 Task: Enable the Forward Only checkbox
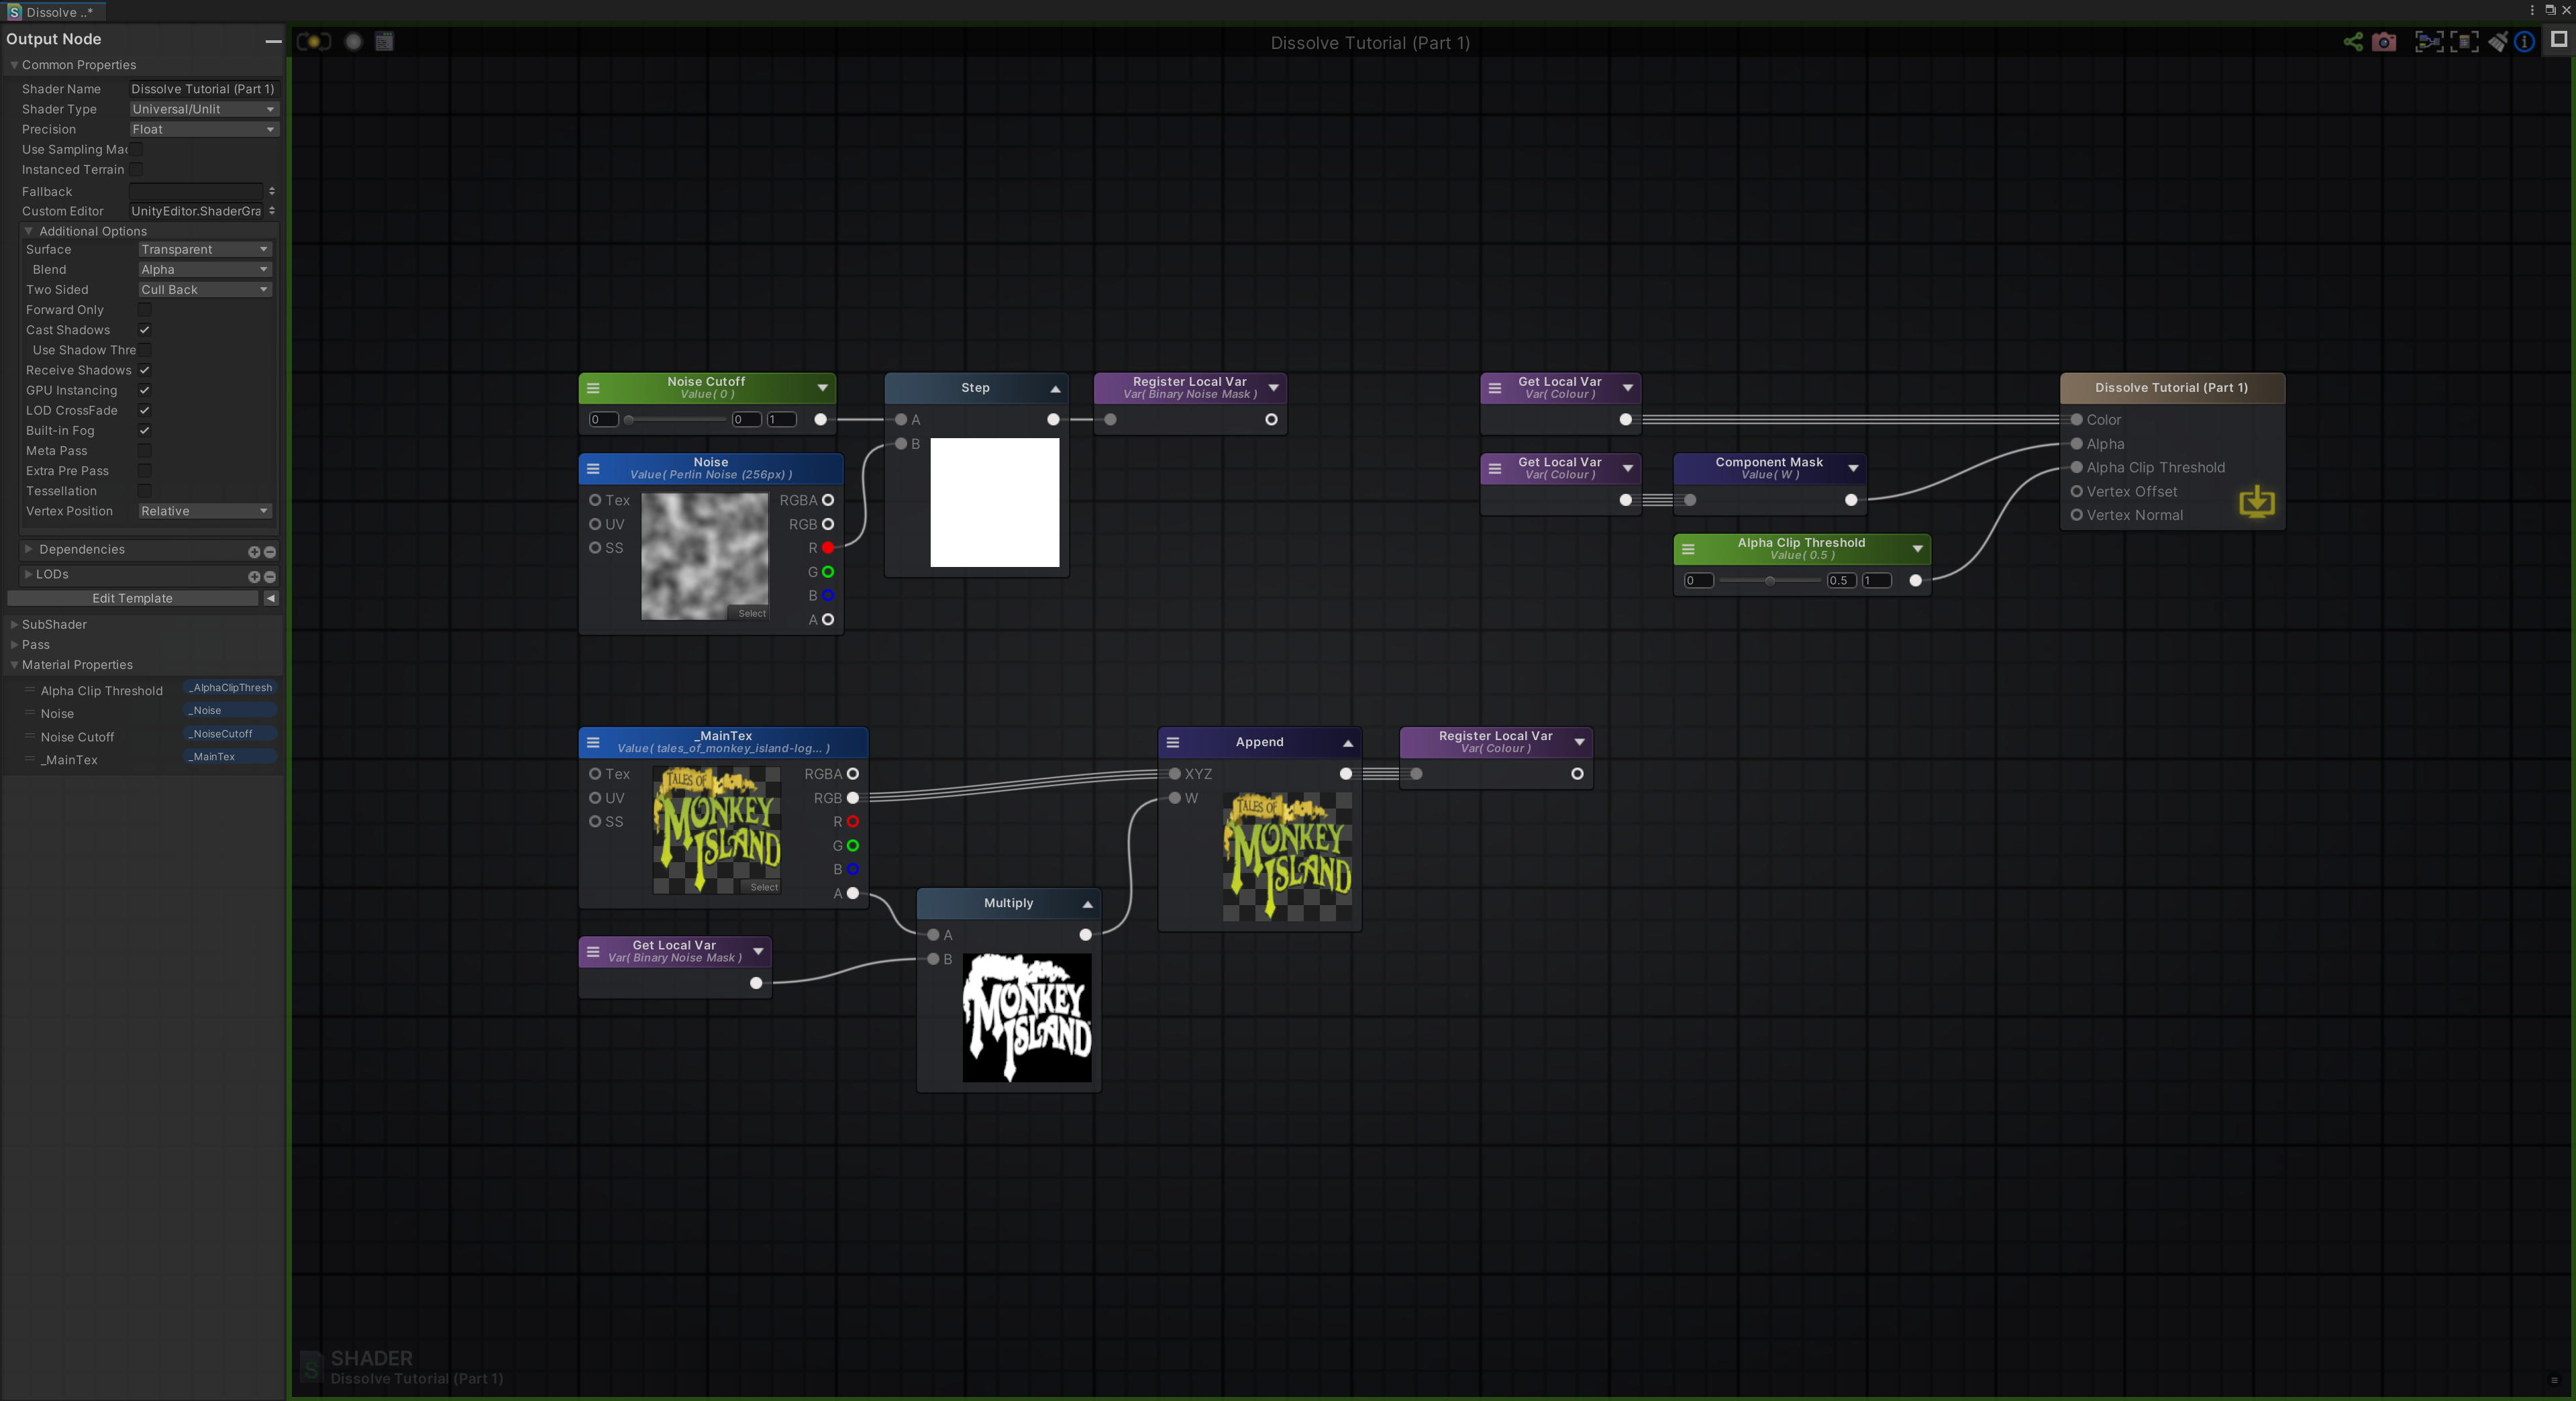coord(145,310)
